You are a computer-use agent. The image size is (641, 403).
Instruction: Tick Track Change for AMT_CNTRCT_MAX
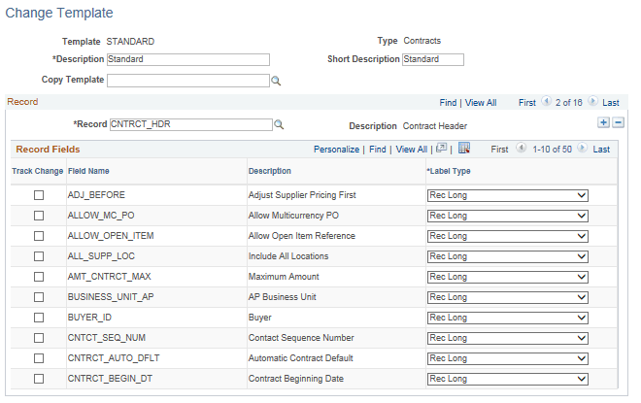(39, 277)
